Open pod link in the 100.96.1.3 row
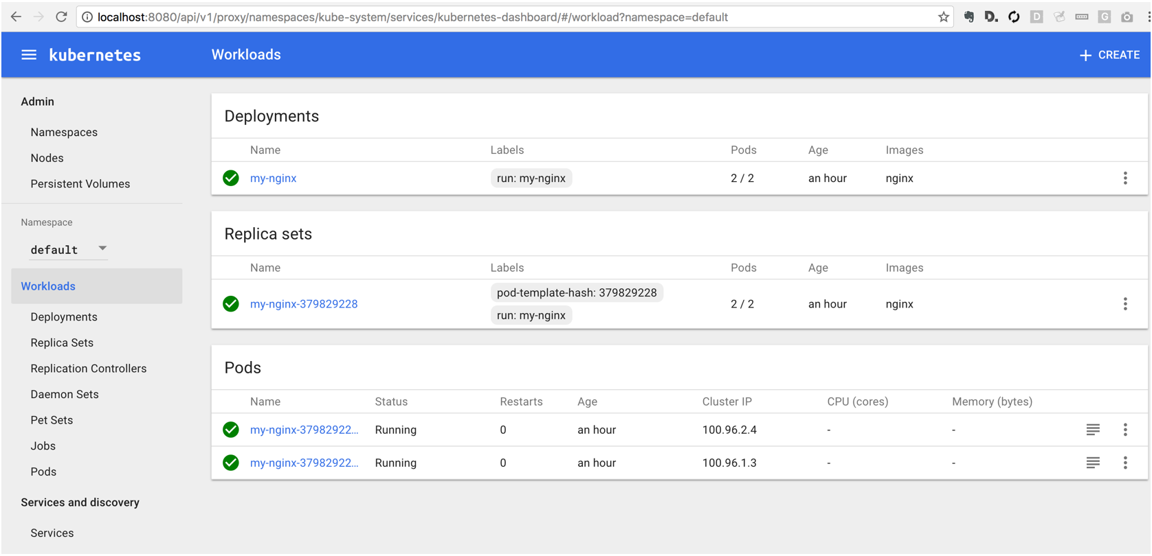This screenshot has height=556, width=1152. [x=304, y=463]
